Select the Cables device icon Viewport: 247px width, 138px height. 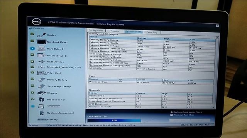pos(41,35)
